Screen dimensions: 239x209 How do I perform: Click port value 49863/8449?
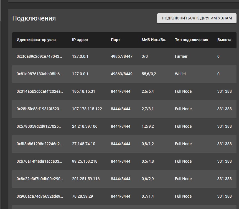(122, 74)
